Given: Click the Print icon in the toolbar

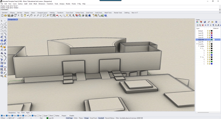Looking at the screenshot, I should tap(12, 15).
